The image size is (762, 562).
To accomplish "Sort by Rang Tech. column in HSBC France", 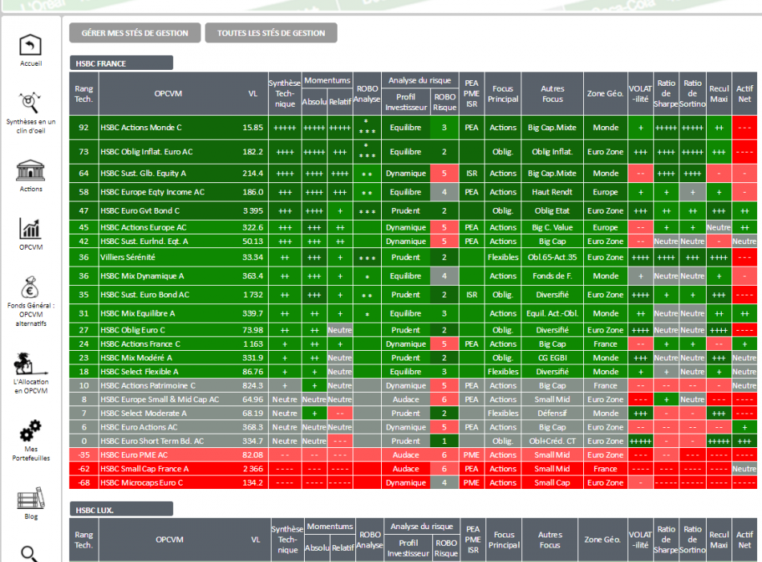I will point(83,94).
